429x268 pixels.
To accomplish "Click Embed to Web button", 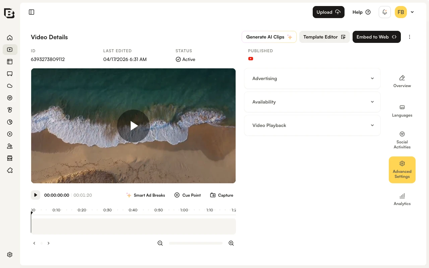I will 377,37.
